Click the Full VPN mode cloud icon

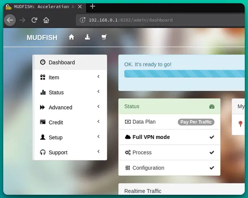pos(127,137)
